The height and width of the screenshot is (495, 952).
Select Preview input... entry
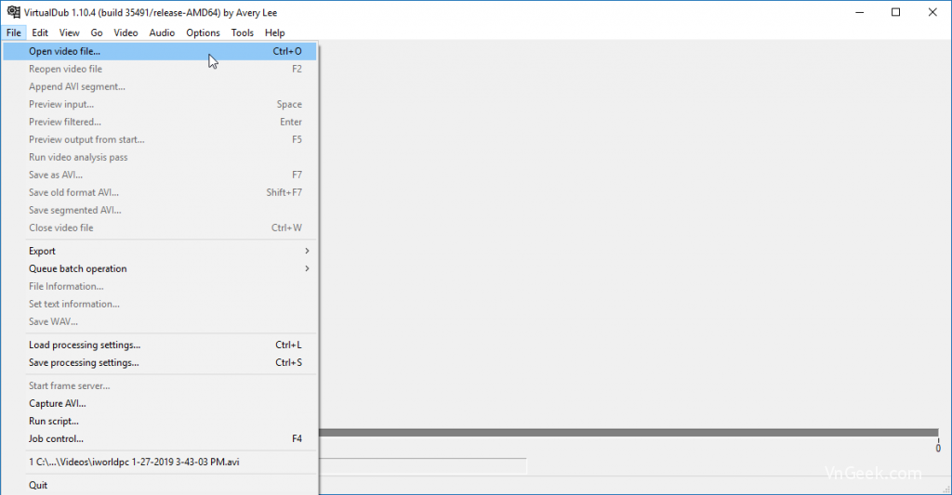click(x=160, y=104)
